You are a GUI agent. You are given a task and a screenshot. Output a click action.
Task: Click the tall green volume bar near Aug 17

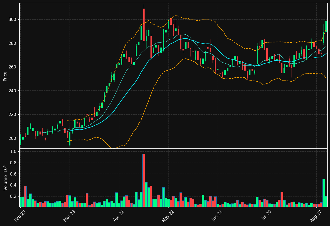pos(324,193)
